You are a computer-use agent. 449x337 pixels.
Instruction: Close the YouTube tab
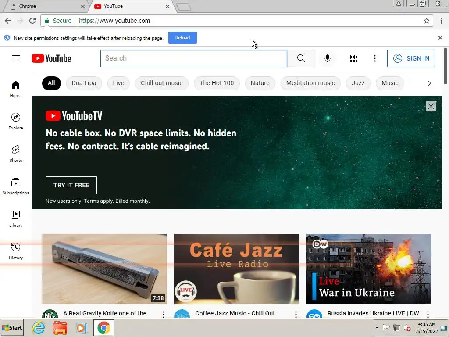pyautogui.click(x=167, y=6)
